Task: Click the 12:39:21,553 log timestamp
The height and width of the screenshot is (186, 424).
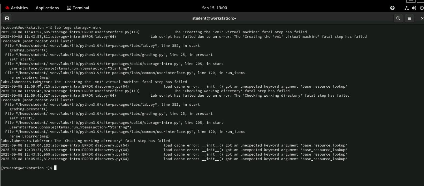Action: click(37, 150)
